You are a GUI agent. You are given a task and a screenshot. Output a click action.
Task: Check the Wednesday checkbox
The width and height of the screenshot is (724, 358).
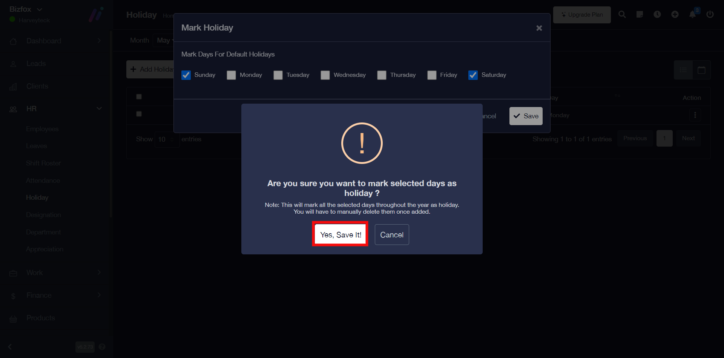pyautogui.click(x=325, y=75)
